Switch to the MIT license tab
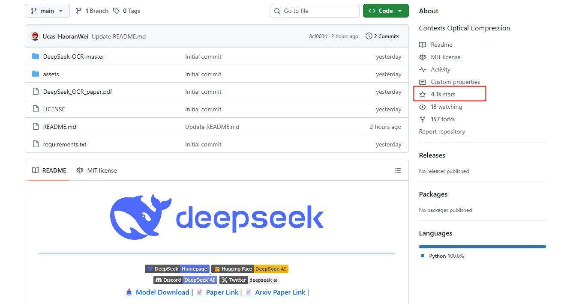Image resolution: width=576 pixels, height=304 pixels. click(96, 170)
